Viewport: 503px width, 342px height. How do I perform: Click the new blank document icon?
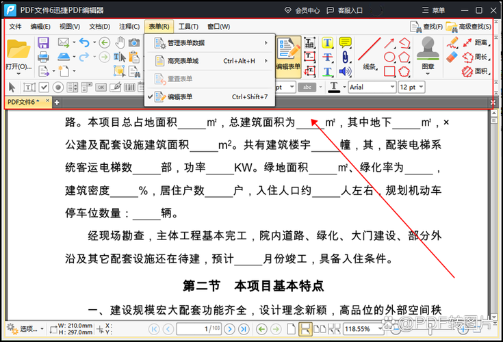coord(64,71)
